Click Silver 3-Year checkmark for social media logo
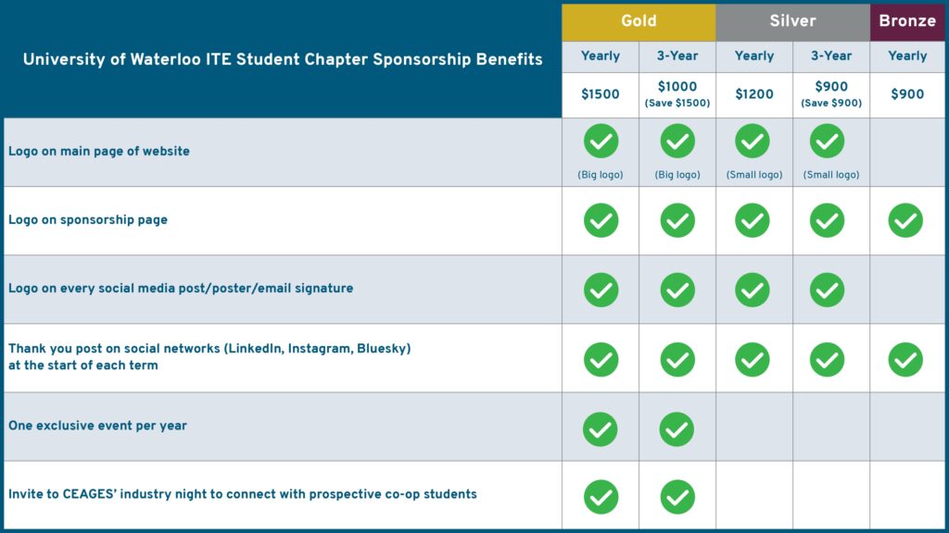Image resolution: width=949 pixels, height=533 pixels. pos(828,290)
